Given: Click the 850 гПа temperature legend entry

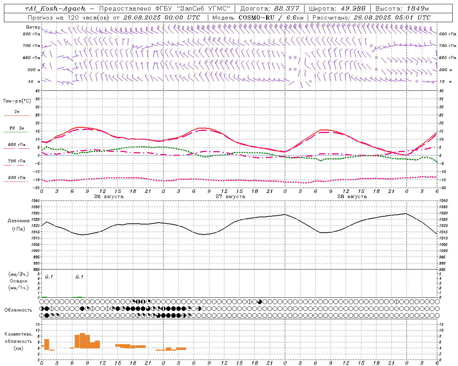Looking at the screenshot, I should pyautogui.click(x=16, y=145).
